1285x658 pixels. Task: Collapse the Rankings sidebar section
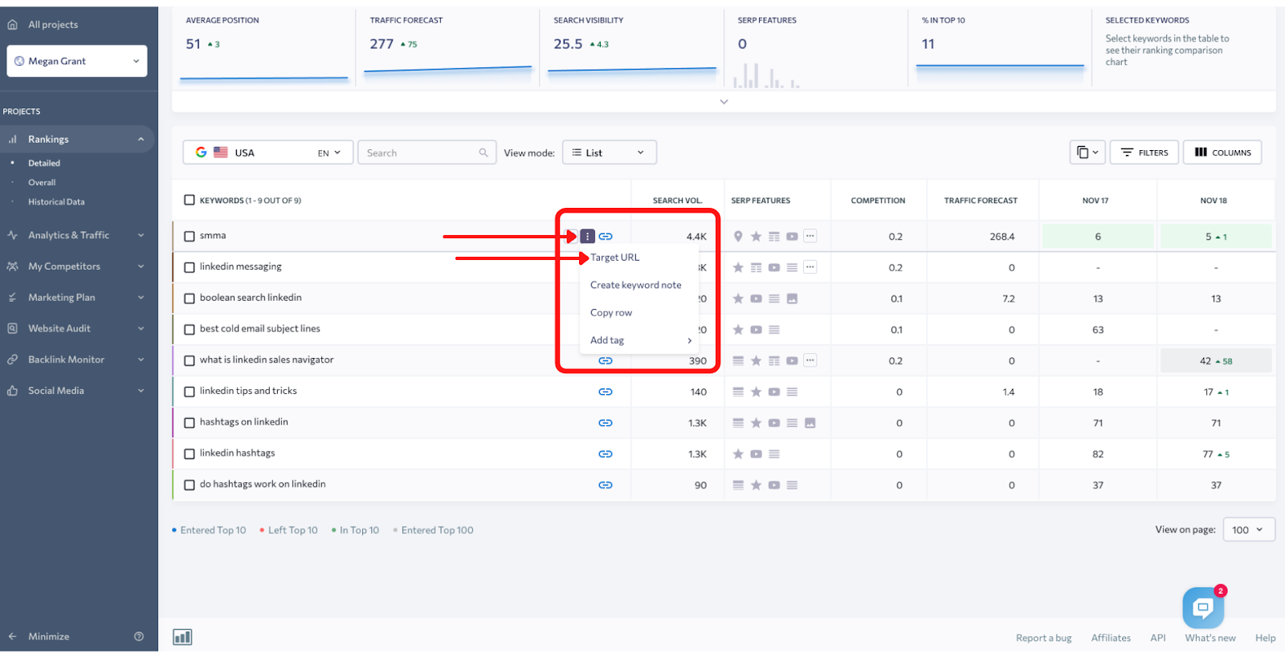pyautogui.click(x=77, y=139)
